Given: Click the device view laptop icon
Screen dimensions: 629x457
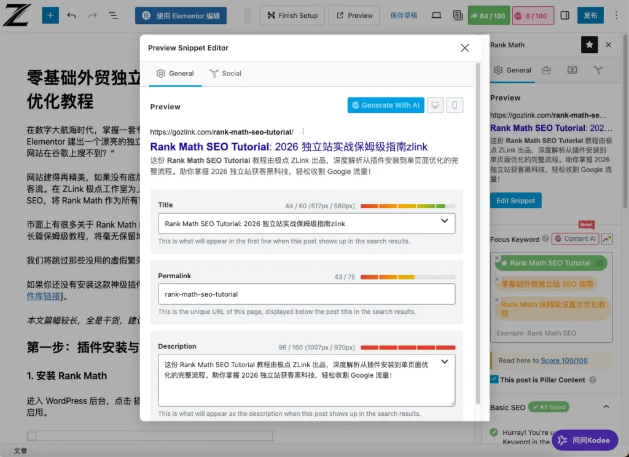Looking at the screenshot, I should click(x=437, y=15).
